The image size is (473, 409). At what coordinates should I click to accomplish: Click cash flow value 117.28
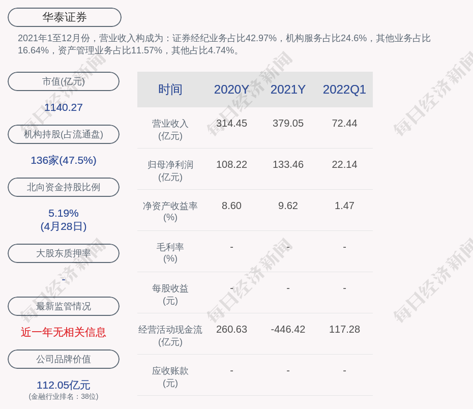(x=344, y=329)
